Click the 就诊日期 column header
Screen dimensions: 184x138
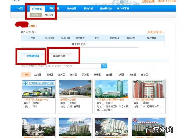66,38
